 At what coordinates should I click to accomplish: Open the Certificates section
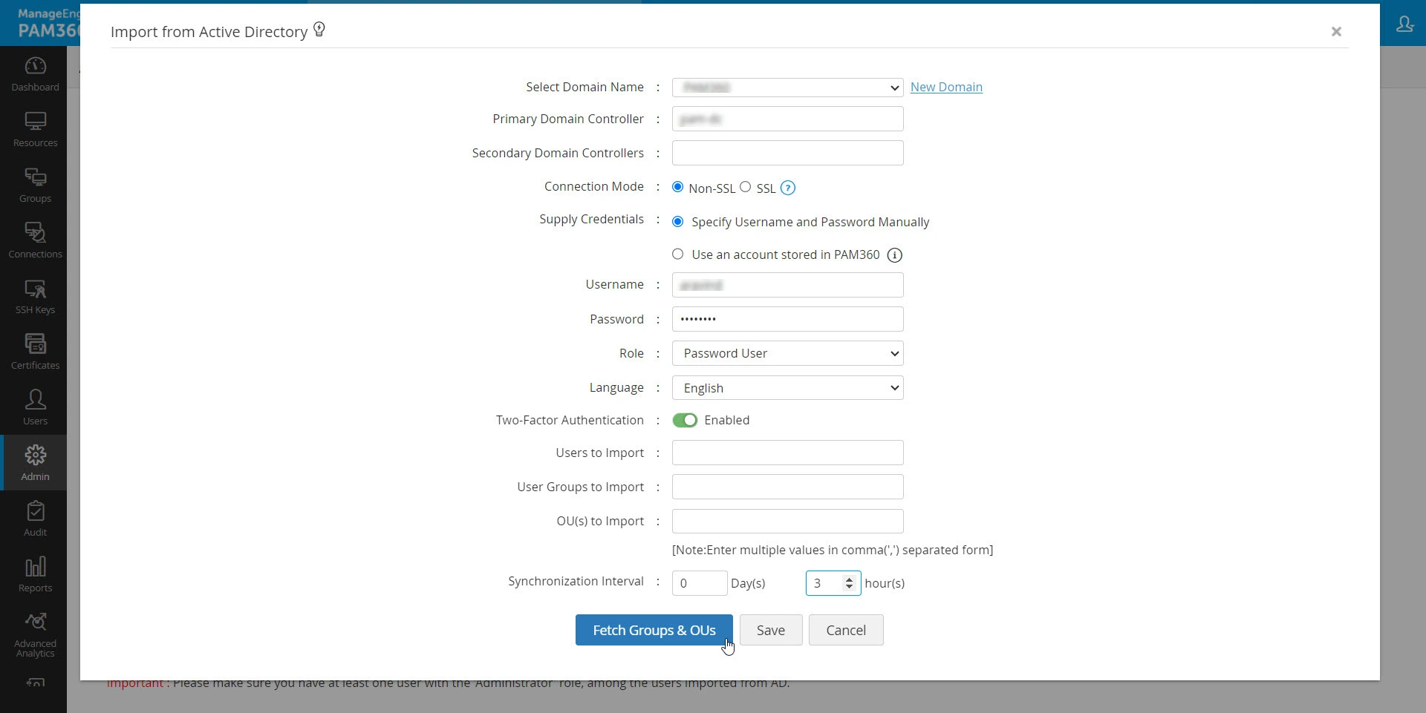pos(34,349)
